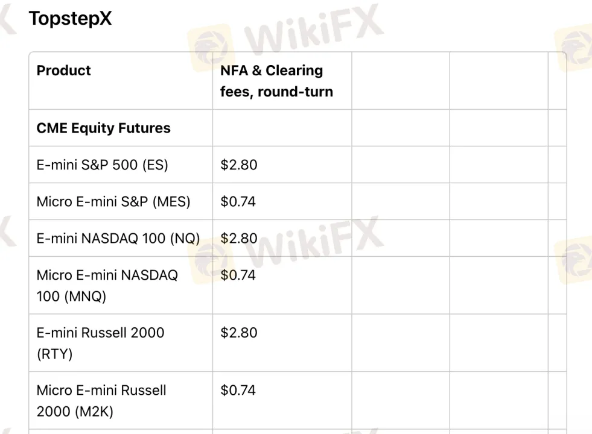Click the $0.74 fee in the MNQ row
The height and width of the screenshot is (434, 592).
click(x=238, y=275)
